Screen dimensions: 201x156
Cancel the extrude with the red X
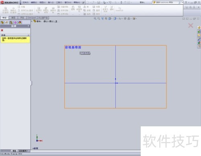click(x=2, y=30)
